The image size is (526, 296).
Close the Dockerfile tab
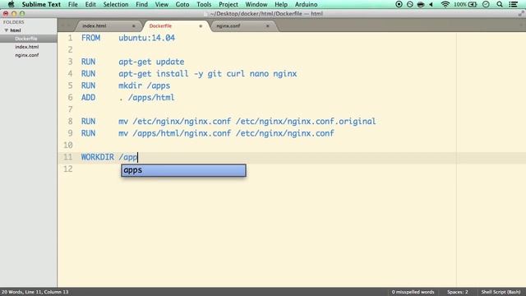coord(201,25)
